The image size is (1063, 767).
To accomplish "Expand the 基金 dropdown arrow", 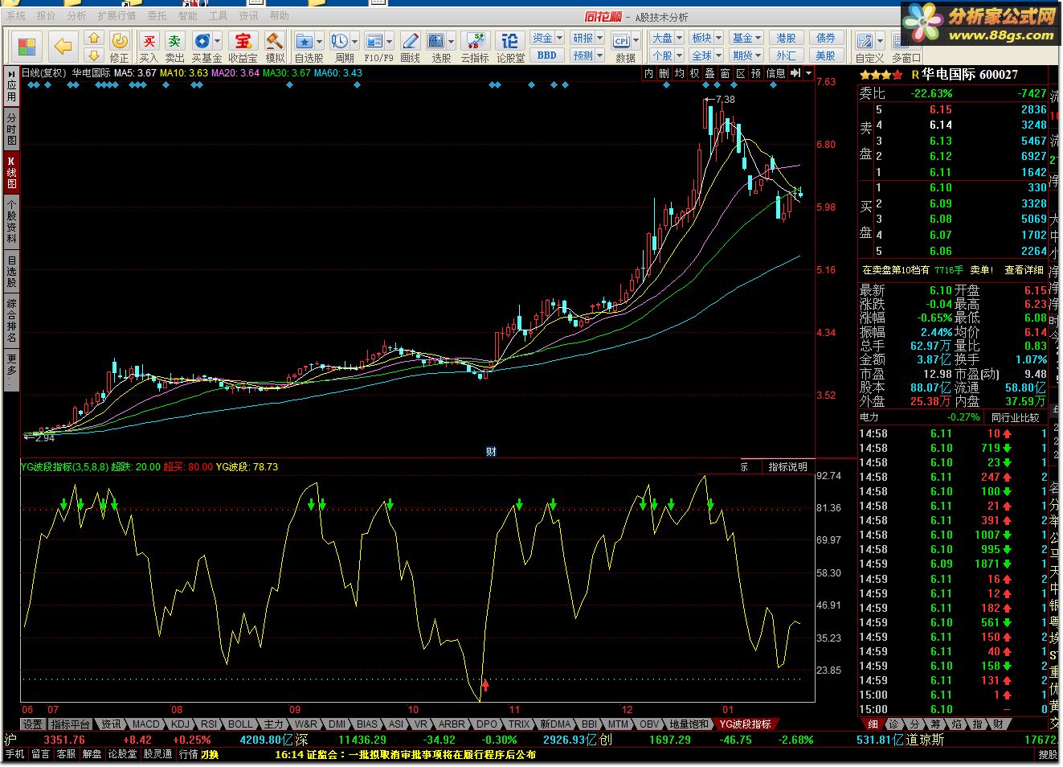I will pos(758,39).
